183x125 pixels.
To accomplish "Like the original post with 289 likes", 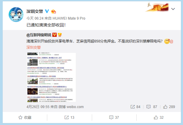I will 169,107.
